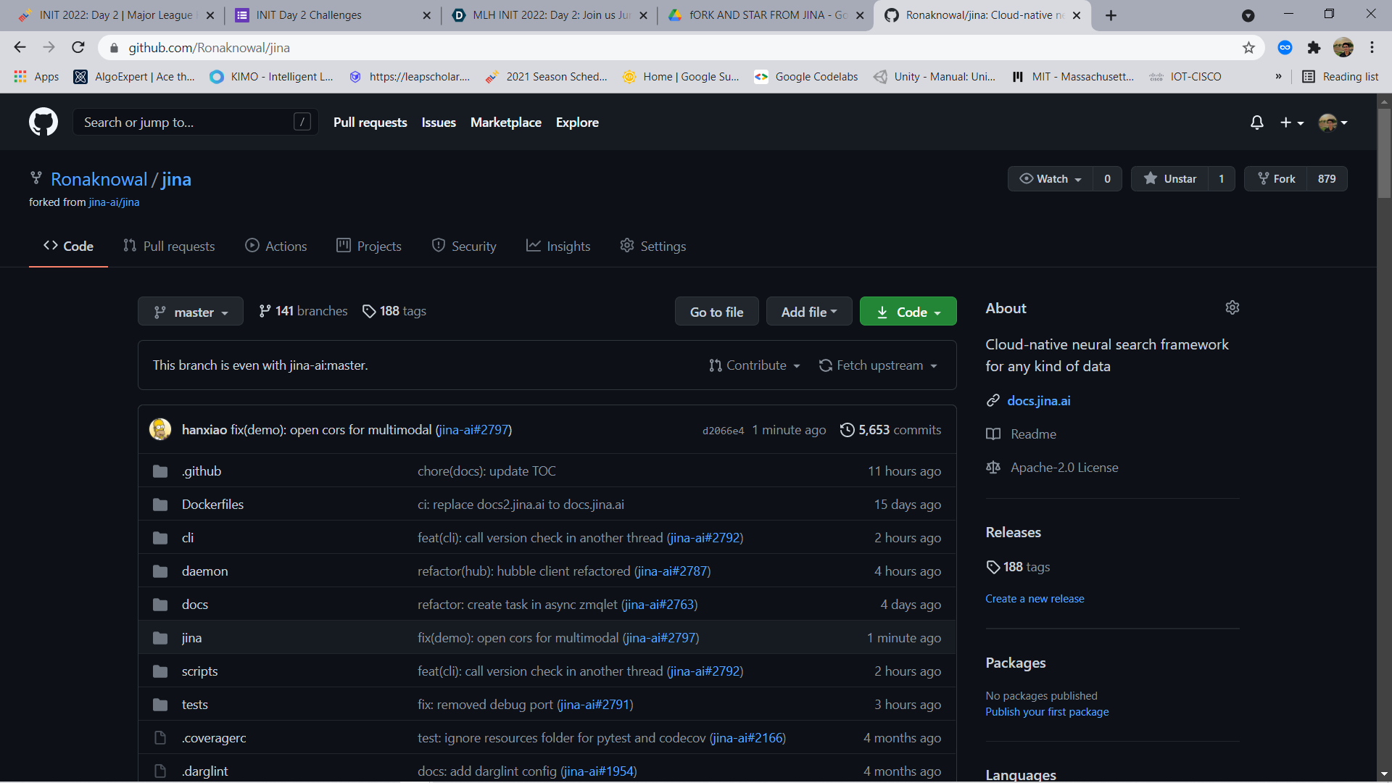Switch to the Insights tab
This screenshot has height=783, width=1392.
(x=558, y=246)
